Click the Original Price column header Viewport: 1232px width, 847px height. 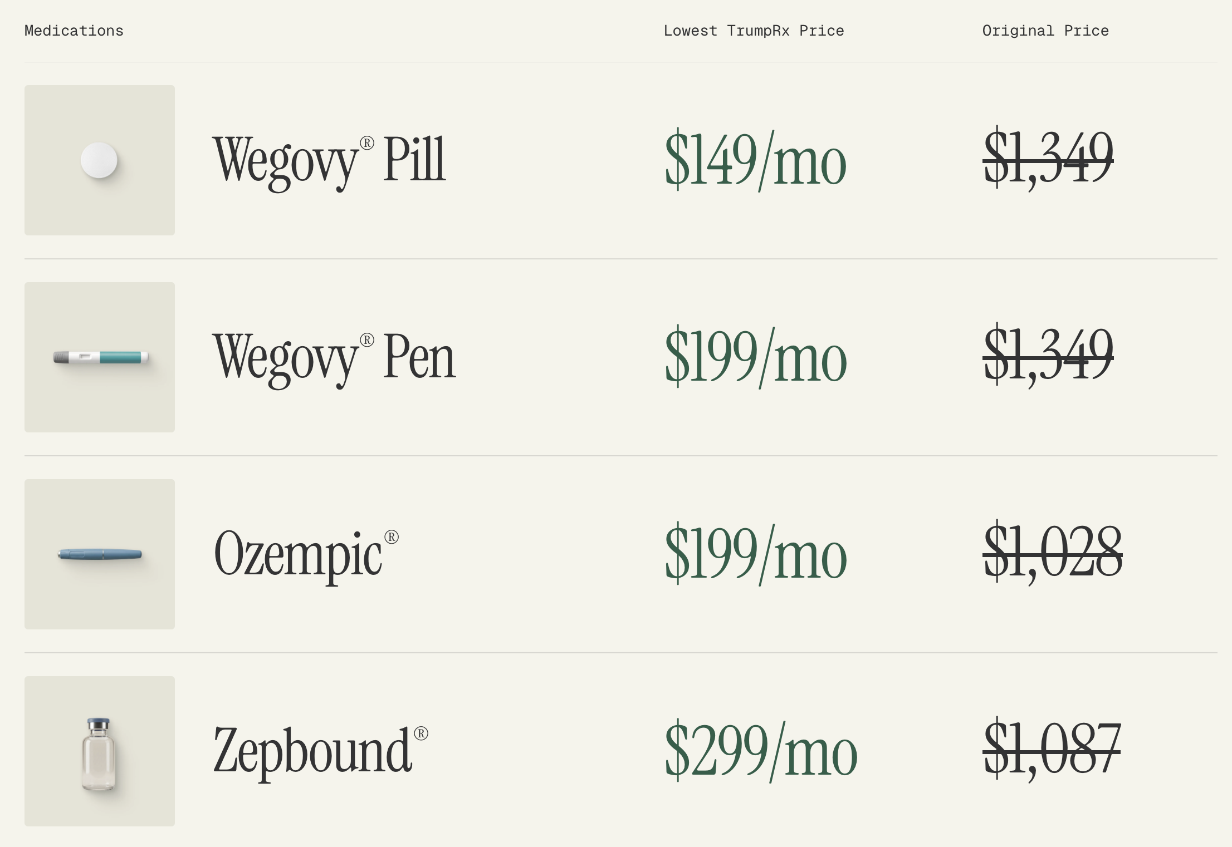pos(1045,31)
